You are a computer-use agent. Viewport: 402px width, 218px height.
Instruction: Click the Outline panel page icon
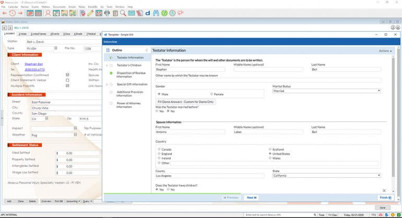point(108,50)
